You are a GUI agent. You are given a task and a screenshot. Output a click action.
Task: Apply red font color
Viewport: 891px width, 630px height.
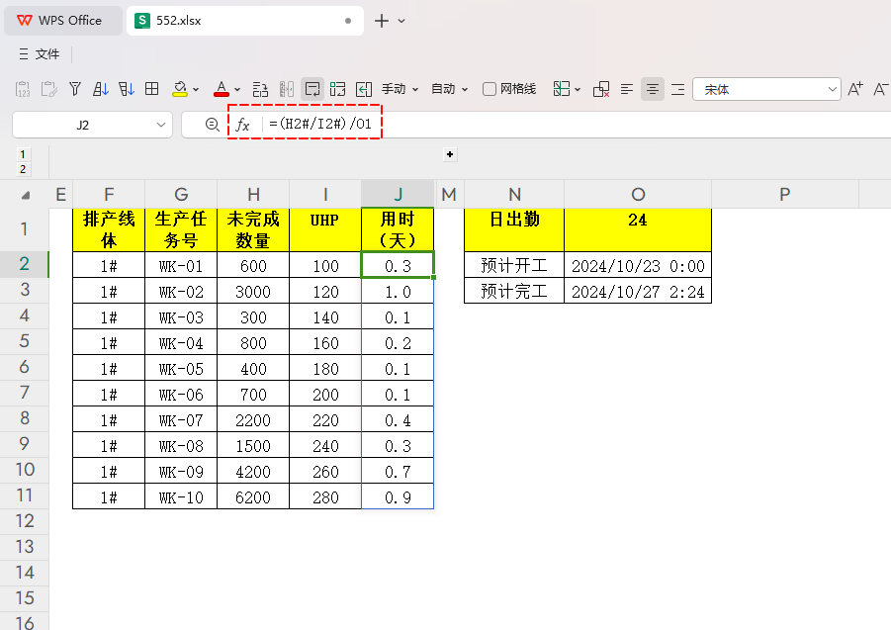pos(222,89)
